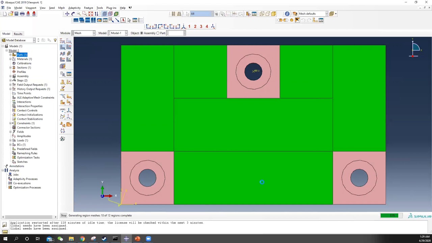Select Assembly in the model tree

(23, 76)
